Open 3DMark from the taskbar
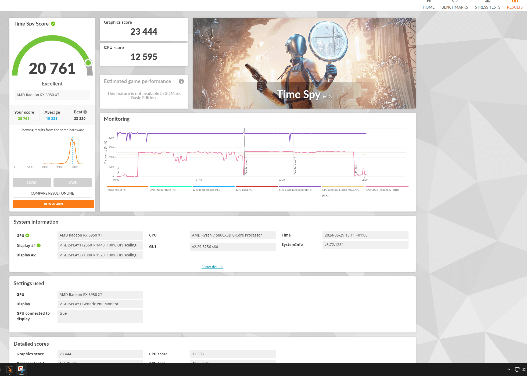This screenshot has height=376, width=527. tap(10, 370)
